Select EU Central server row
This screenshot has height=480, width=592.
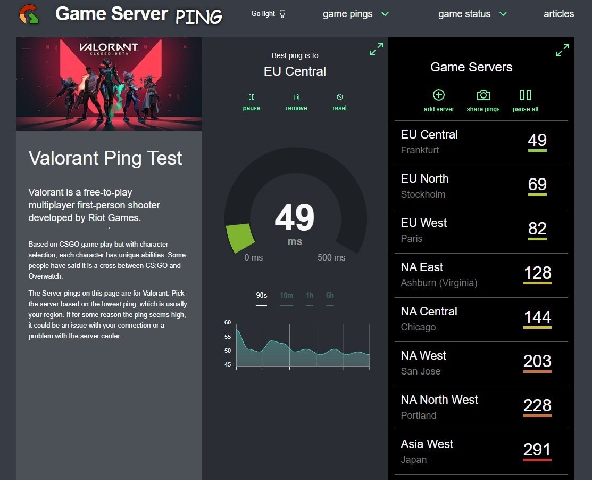[481, 143]
